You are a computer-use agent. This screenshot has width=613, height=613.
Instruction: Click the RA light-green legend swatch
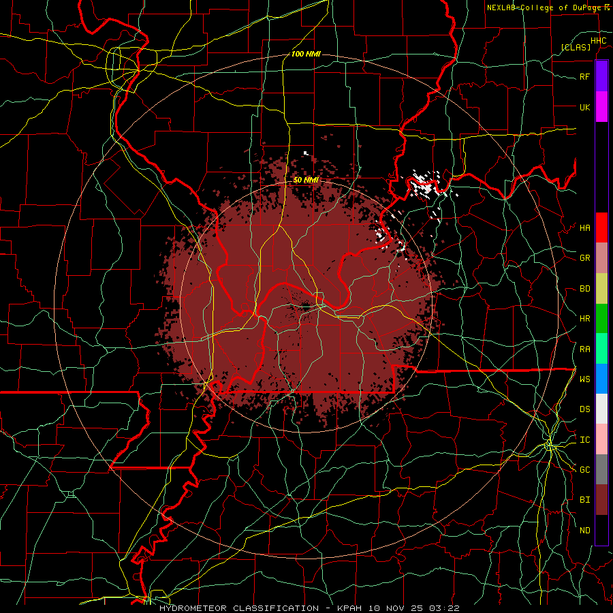point(601,349)
